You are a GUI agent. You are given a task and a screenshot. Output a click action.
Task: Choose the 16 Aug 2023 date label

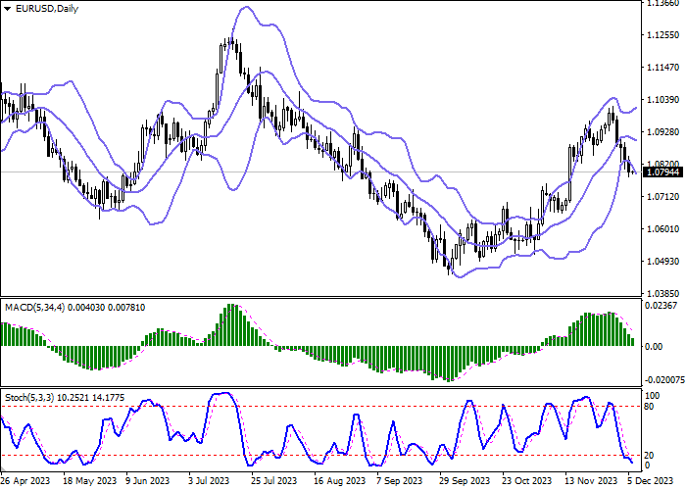(339, 481)
